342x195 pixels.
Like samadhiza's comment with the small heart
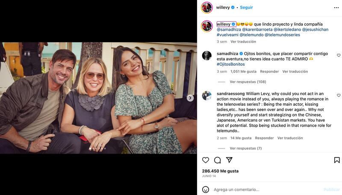pos(339,55)
